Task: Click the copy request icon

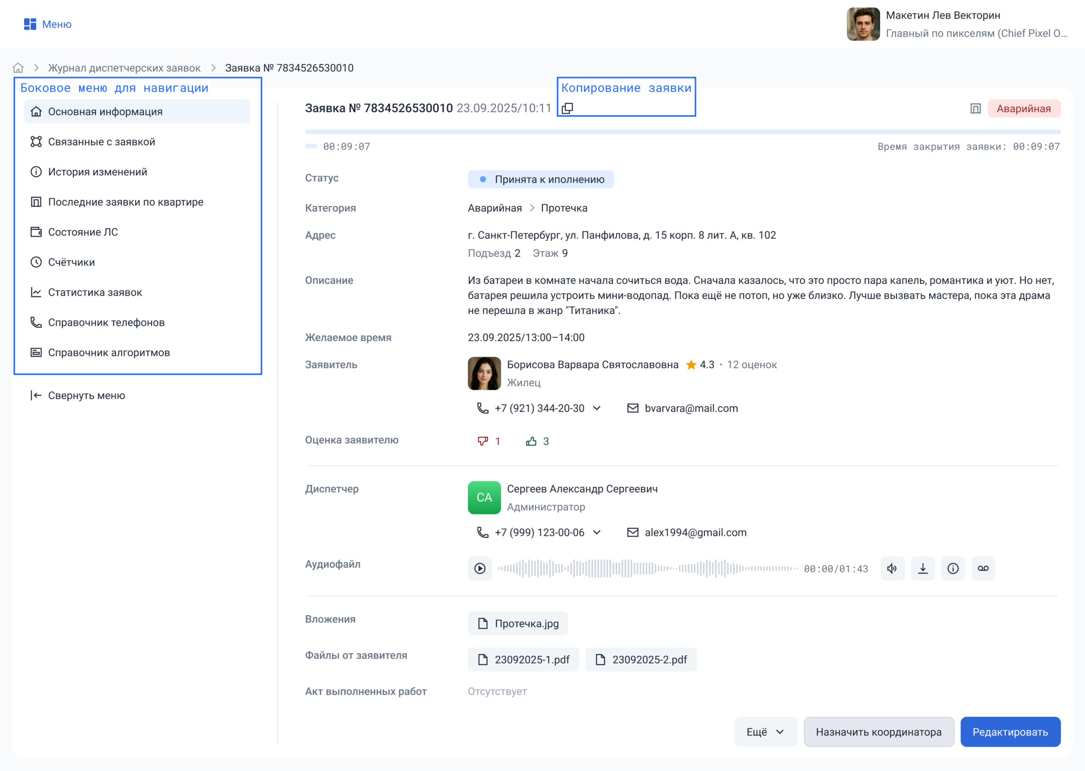Action: pyautogui.click(x=567, y=108)
